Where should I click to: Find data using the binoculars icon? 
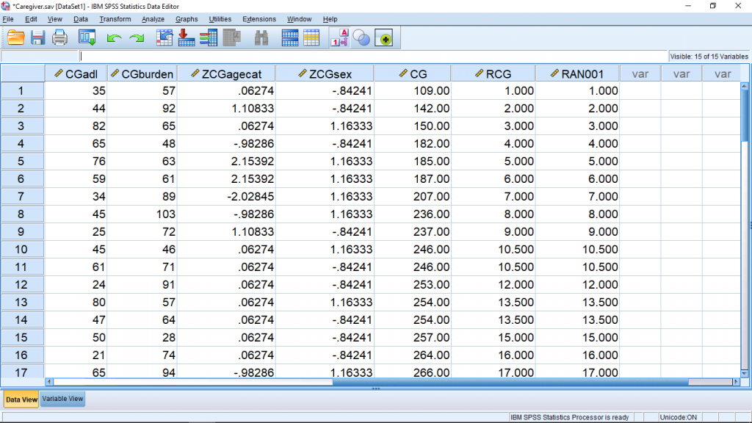click(x=261, y=37)
